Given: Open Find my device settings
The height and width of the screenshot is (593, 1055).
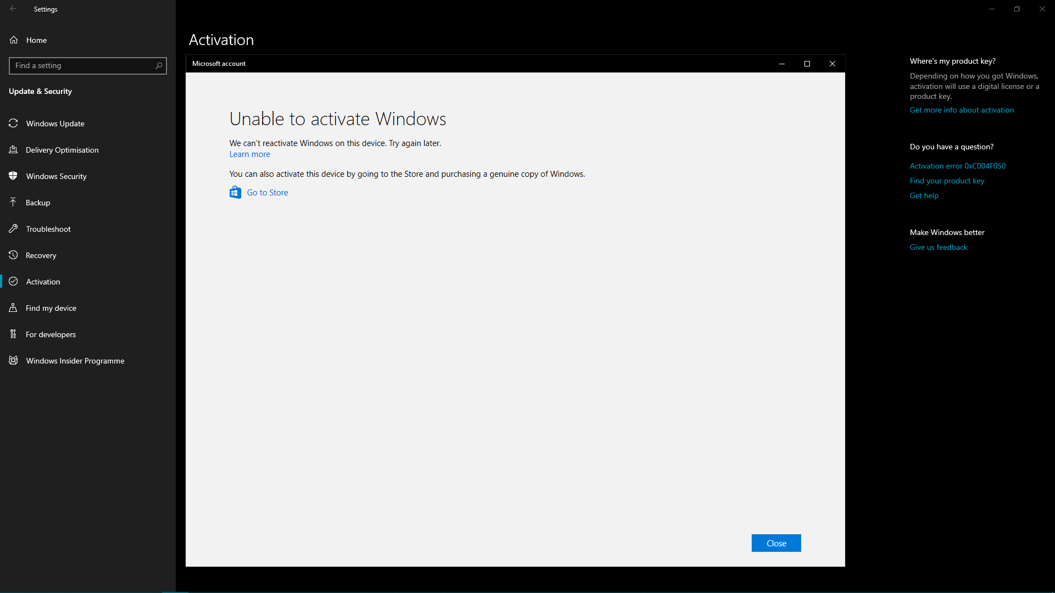Looking at the screenshot, I should 88,308.
